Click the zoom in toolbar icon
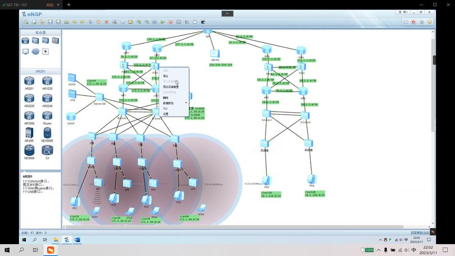 pos(139,22)
